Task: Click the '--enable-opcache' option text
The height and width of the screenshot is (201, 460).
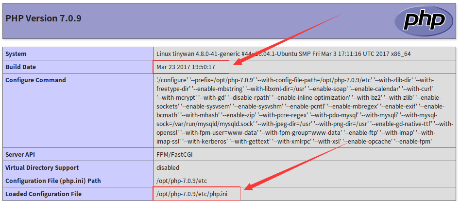Action: pyautogui.click(x=368, y=142)
